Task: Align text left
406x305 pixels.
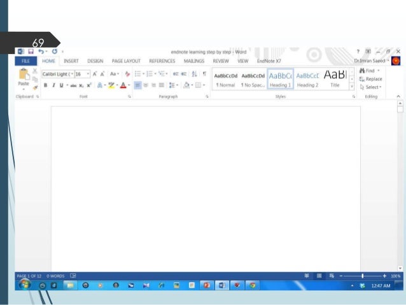Action: click(137, 85)
